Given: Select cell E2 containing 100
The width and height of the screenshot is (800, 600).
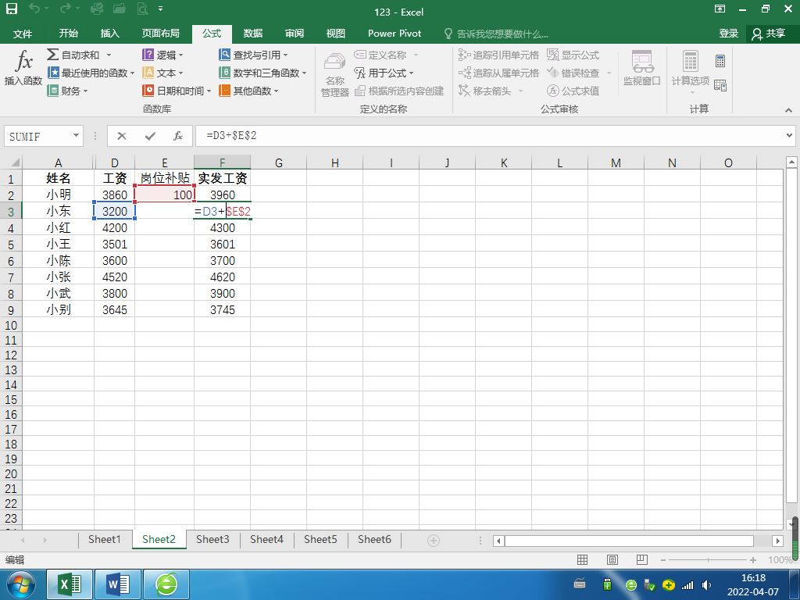Looking at the screenshot, I should [x=164, y=195].
